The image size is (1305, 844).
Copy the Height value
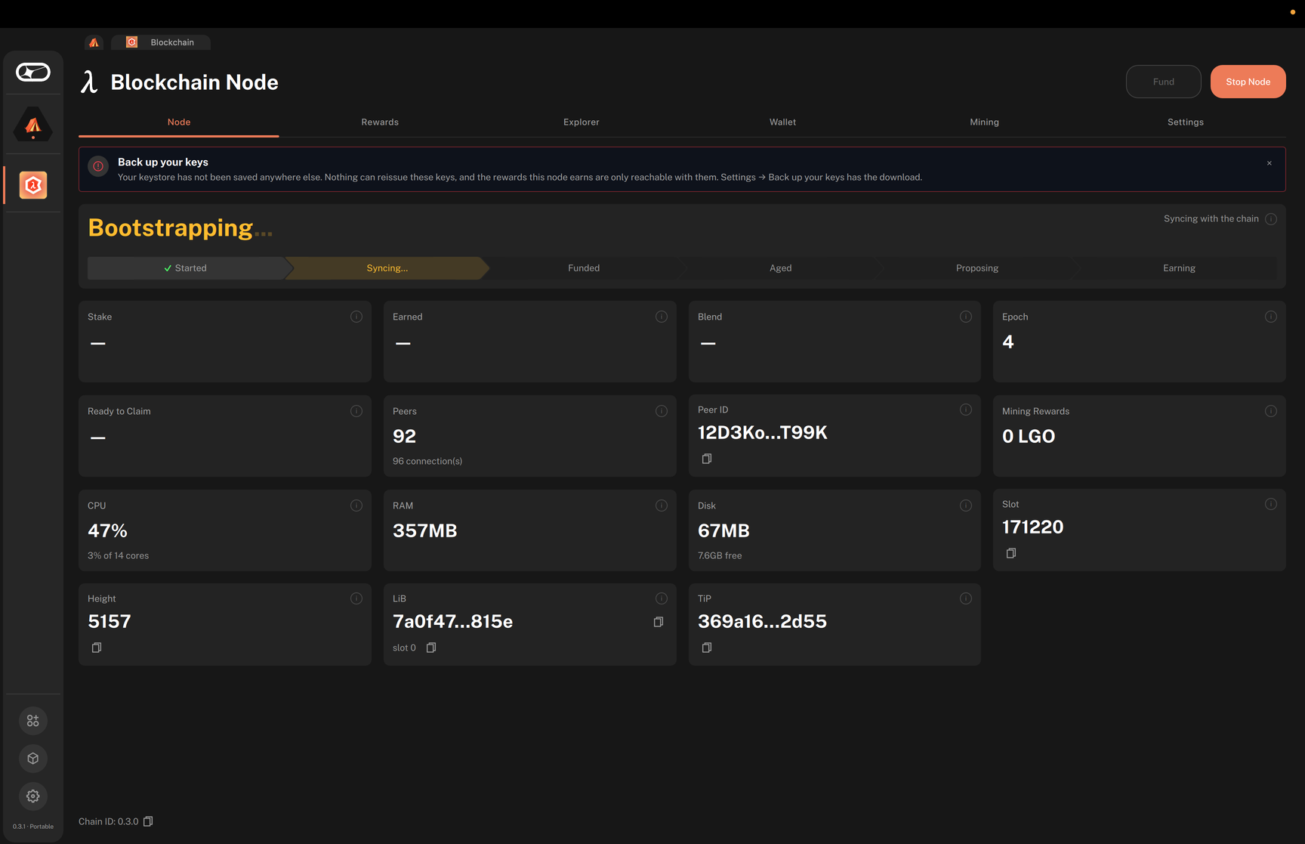(x=97, y=648)
